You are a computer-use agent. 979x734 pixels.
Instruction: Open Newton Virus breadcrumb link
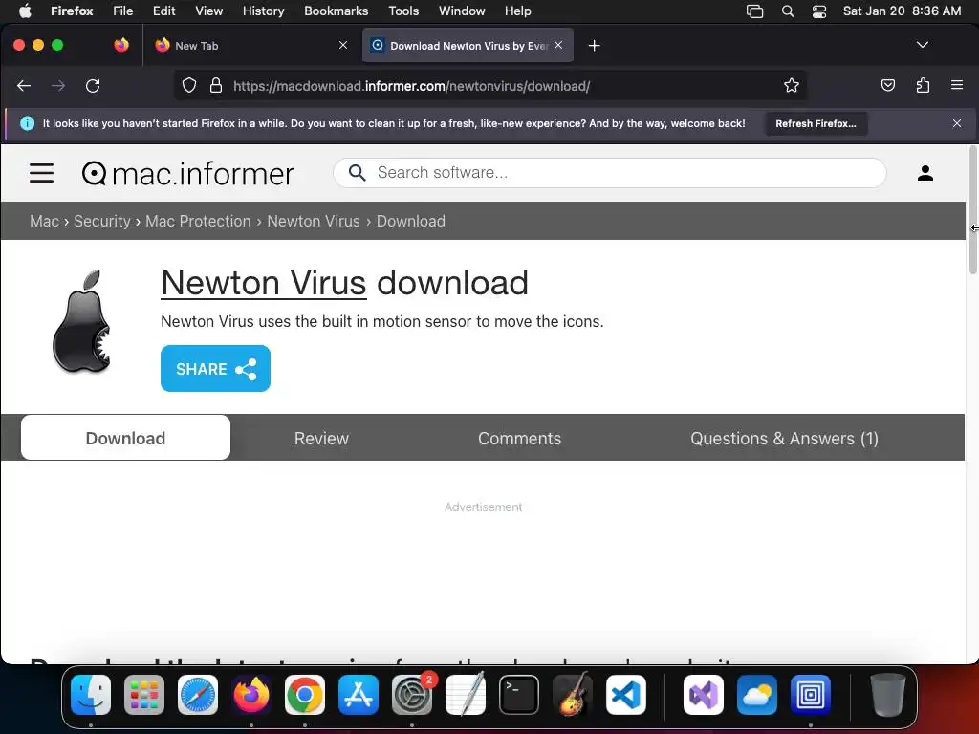(314, 221)
